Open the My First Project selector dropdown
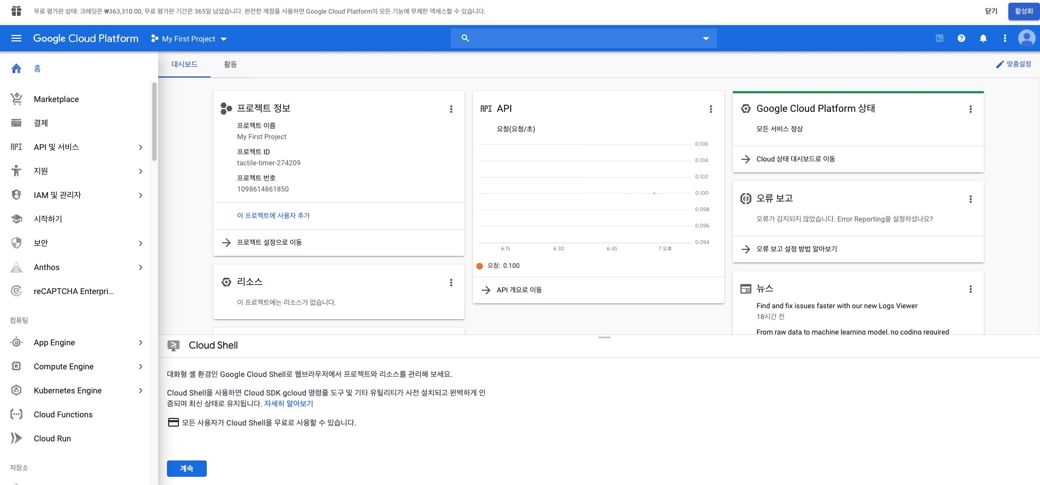1040x485 pixels. click(189, 39)
